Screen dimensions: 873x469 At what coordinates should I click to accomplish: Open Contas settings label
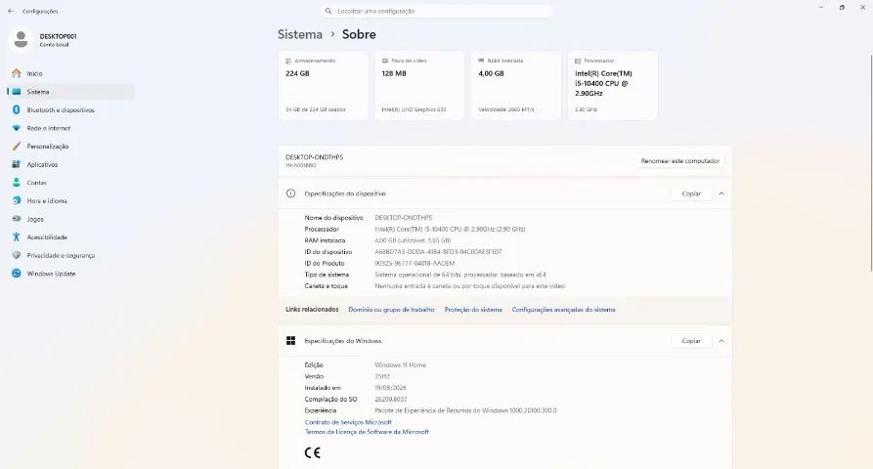[x=37, y=183]
